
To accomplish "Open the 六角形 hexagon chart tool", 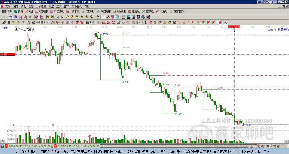I will click(161, 11).
